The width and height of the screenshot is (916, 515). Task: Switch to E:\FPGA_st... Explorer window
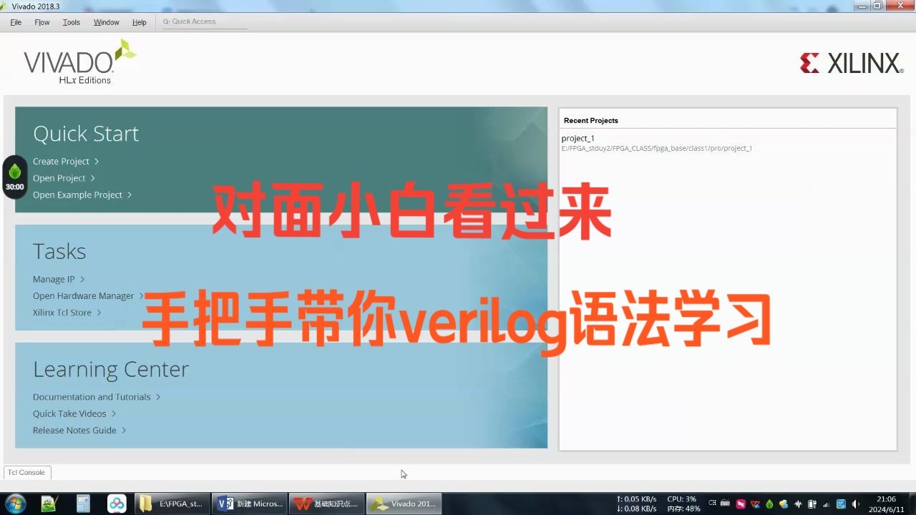coord(172,504)
